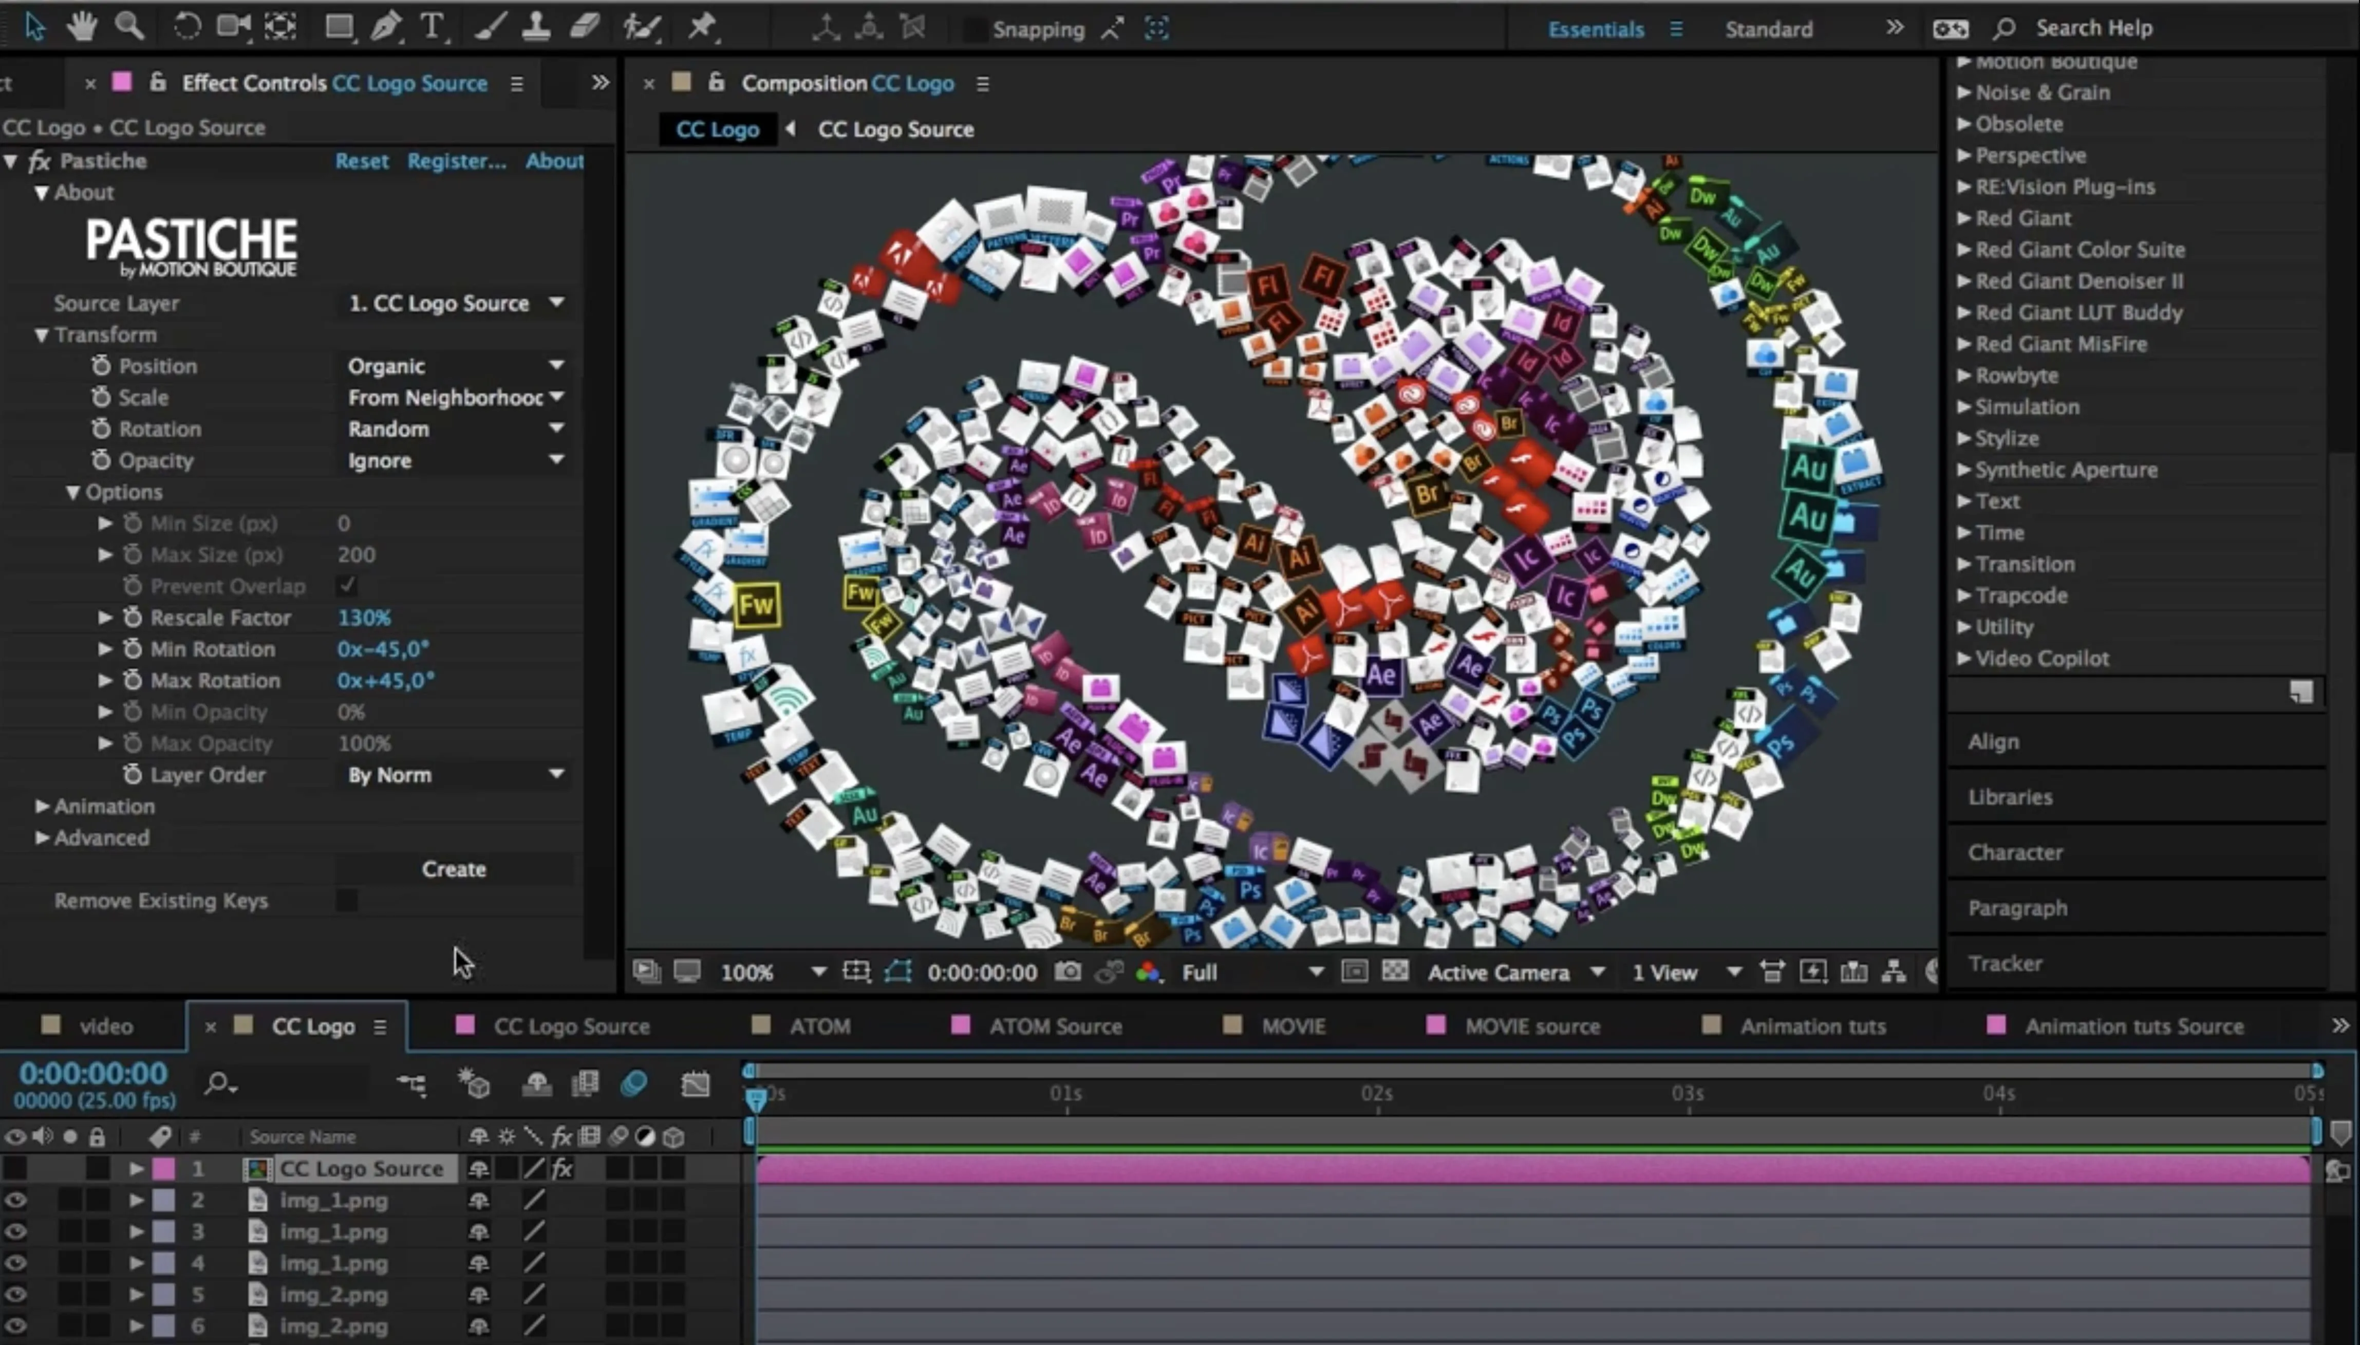Viewport: 2360px width, 1345px height.
Task: Switch to the MOVIE timeline tab
Action: pyautogui.click(x=1293, y=1026)
